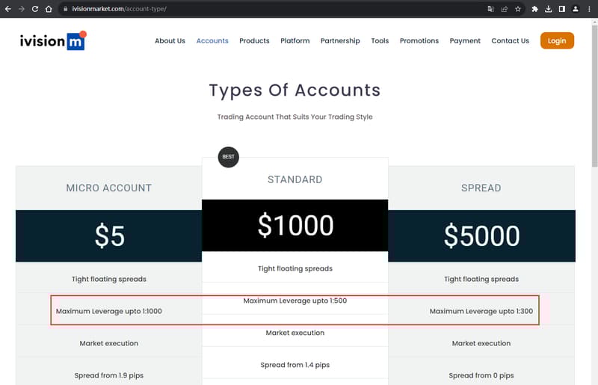
Task: Open the extensions puzzle icon
Action: click(x=534, y=9)
